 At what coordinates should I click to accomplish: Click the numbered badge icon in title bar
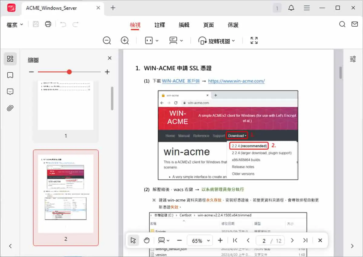point(276,8)
